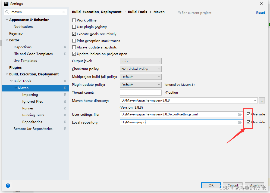This screenshot has height=193, width=270.
Task: Click the settings search box
Action: (x=36, y=12)
